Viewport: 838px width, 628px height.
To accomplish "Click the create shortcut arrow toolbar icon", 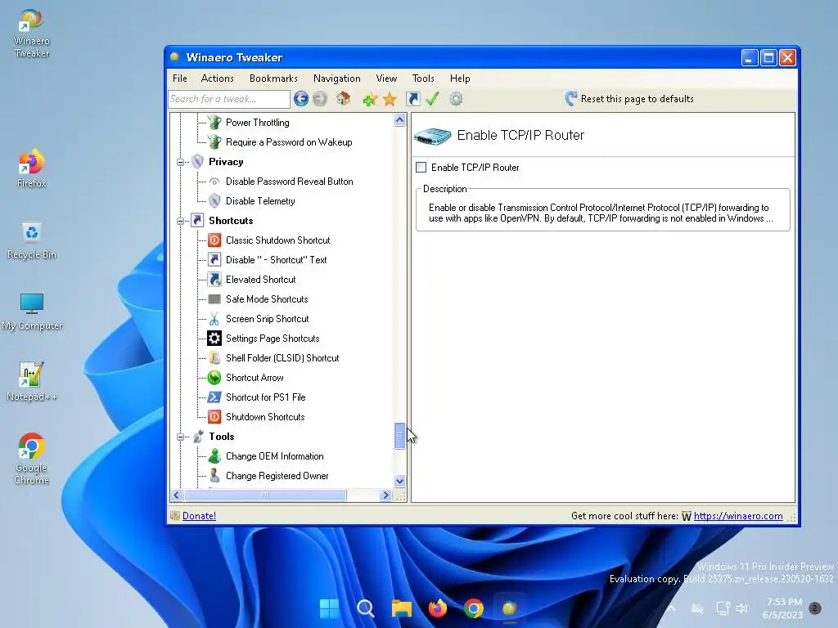I will (413, 99).
